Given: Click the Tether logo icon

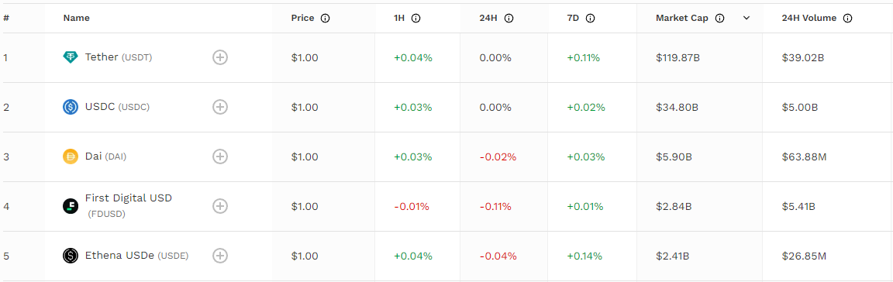Looking at the screenshot, I should tap(70, 57).
